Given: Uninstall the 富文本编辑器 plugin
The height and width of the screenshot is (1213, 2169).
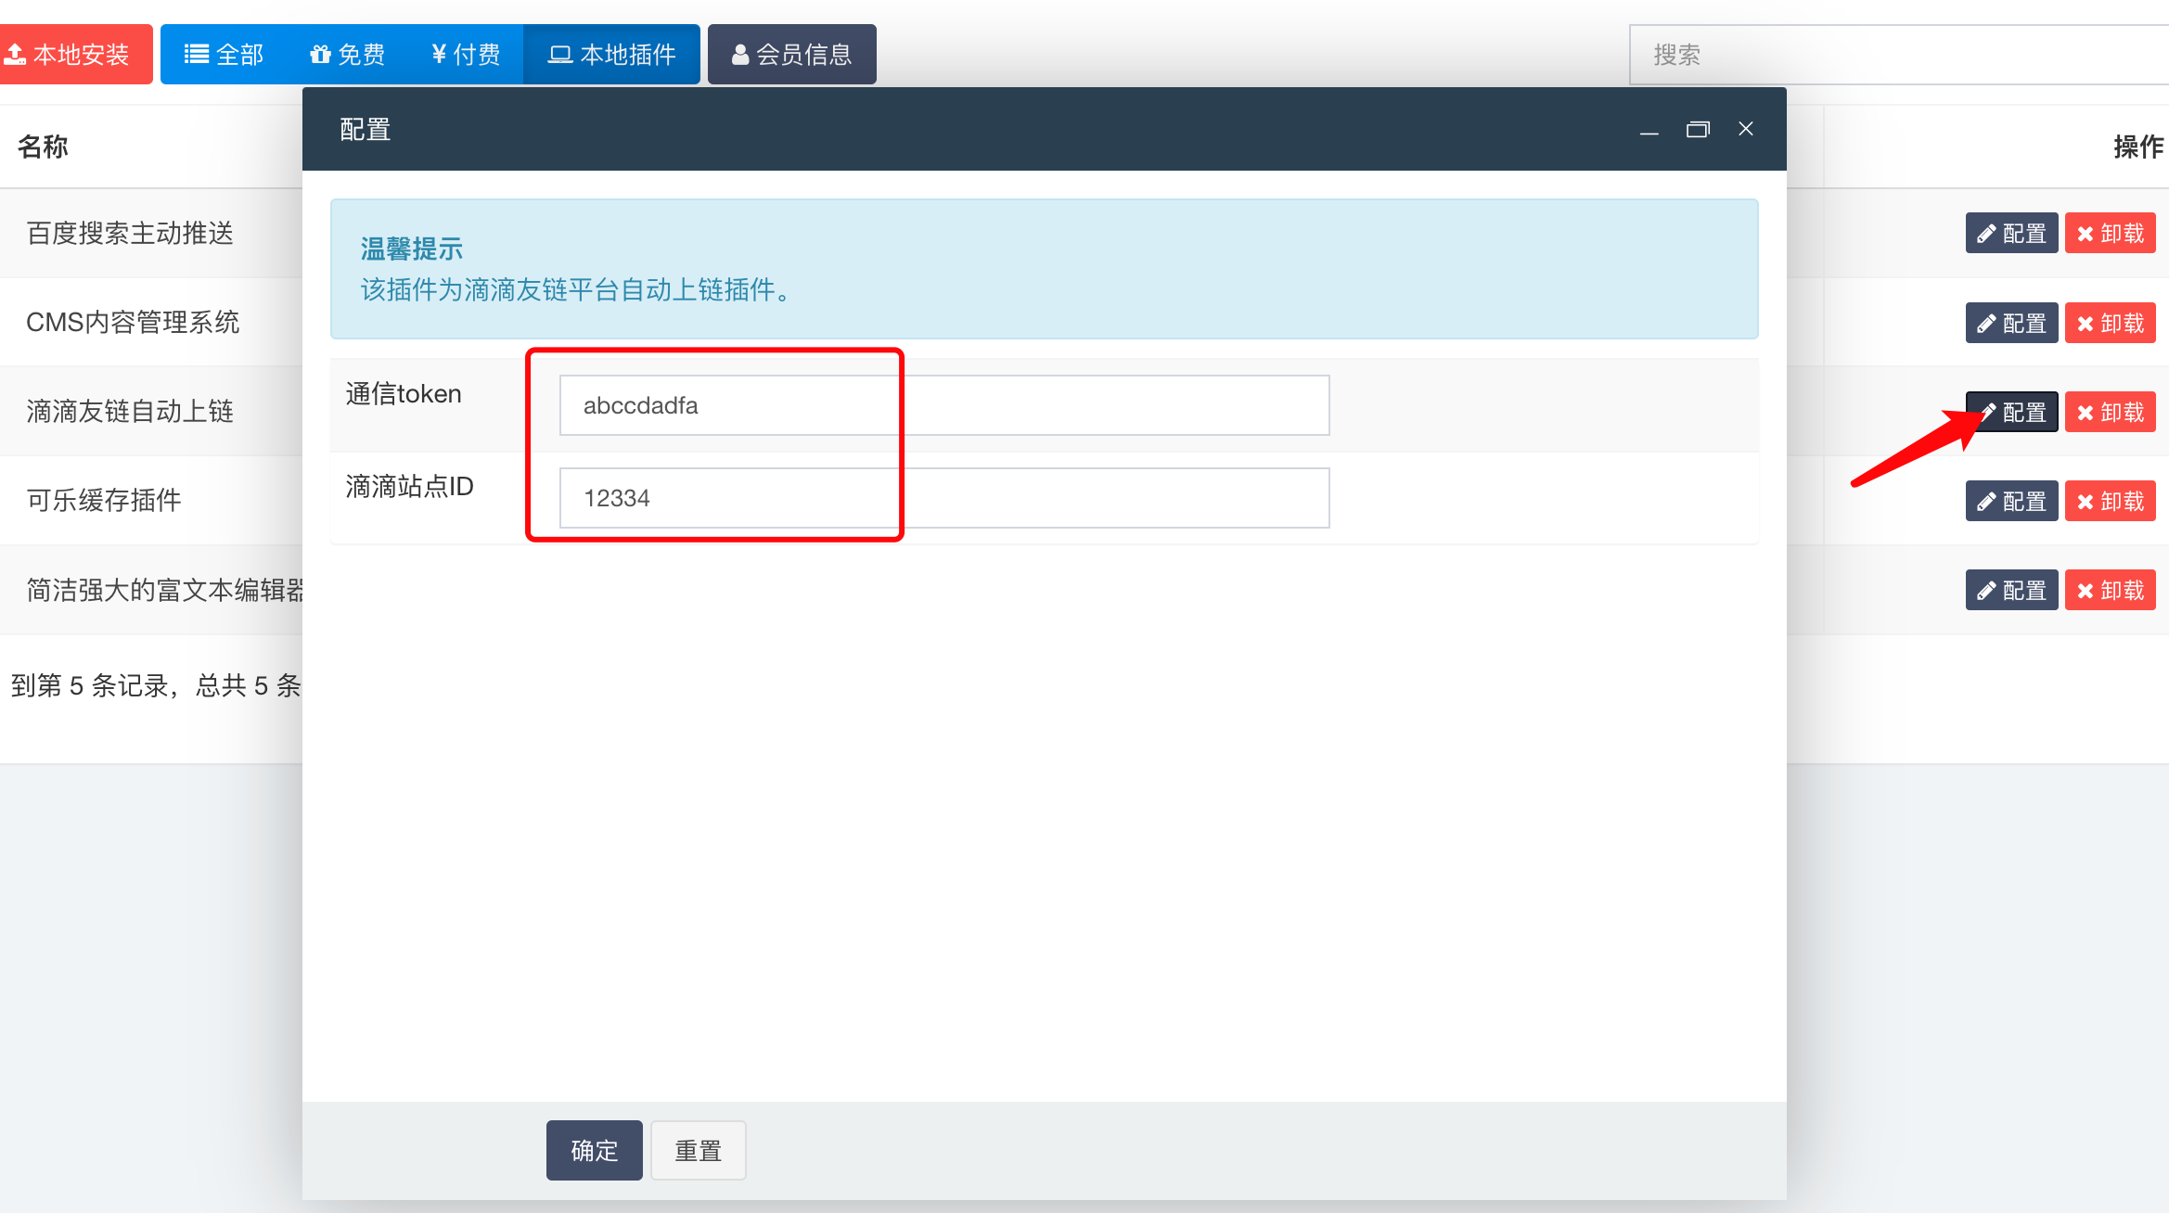Looking at the screenshot, I should [x=2111, y=590].
